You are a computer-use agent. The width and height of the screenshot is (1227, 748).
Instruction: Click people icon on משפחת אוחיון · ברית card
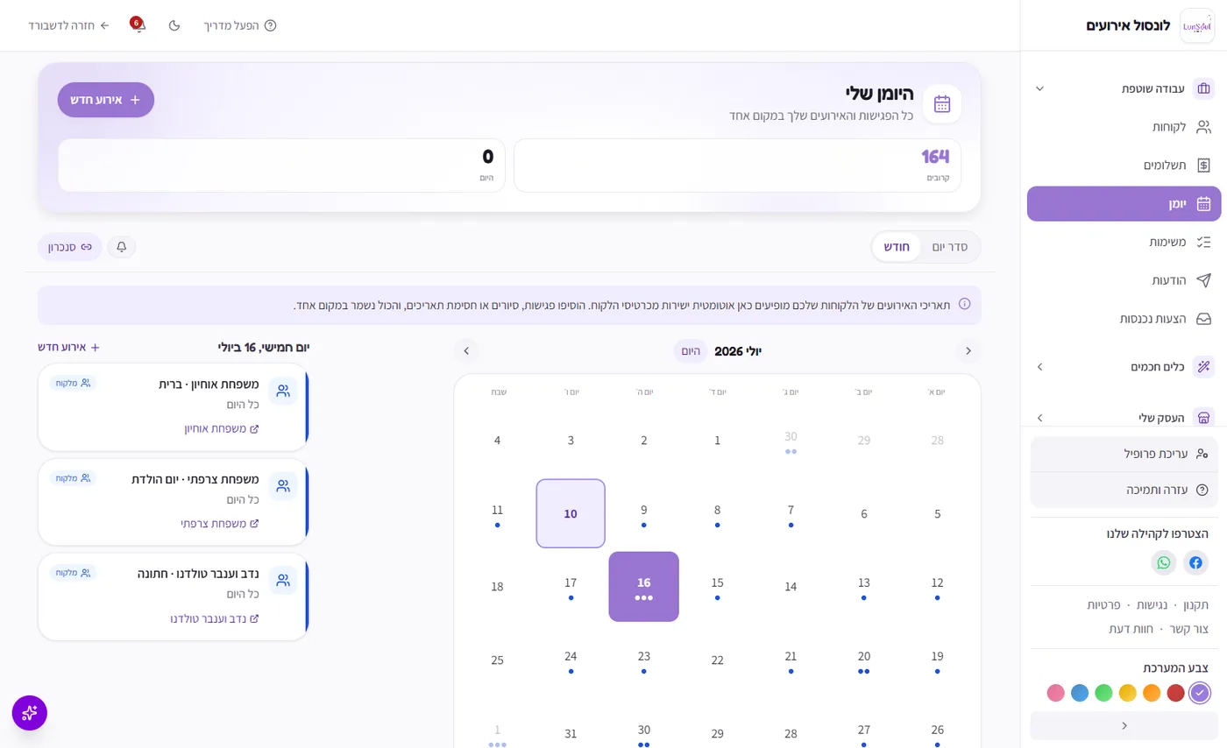283,391
